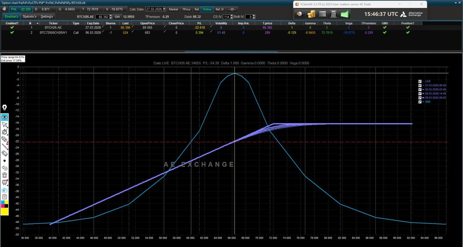The width and height of the screenshot is (463, 247).
Task: Adjust the BTCH26.AE price spinner arrows
Action: click(x=110, y=17)
